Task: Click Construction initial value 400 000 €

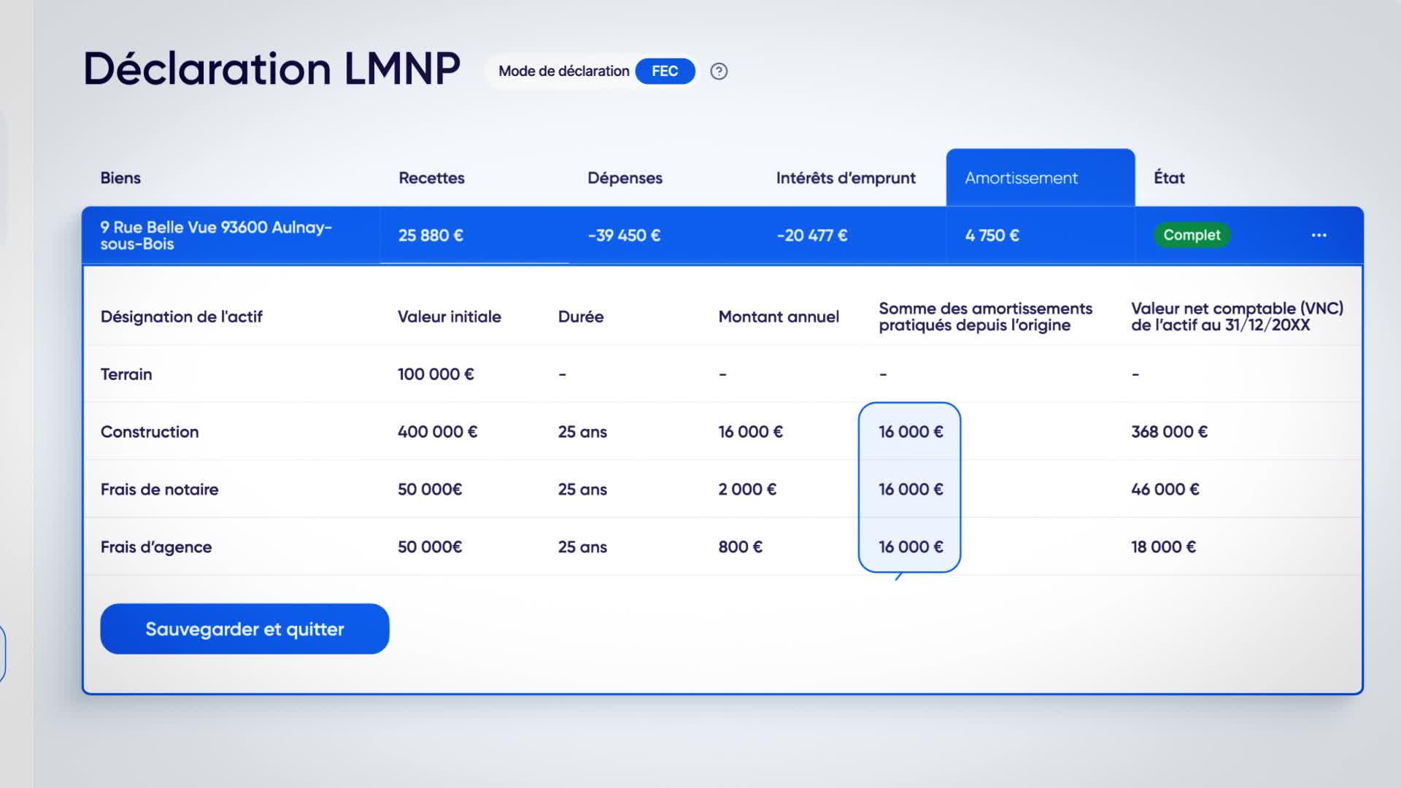Action: point(437,432)
